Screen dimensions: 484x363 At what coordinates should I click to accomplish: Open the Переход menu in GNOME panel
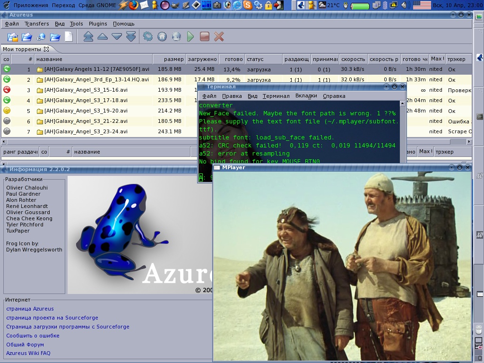click(x=63, y=5)
